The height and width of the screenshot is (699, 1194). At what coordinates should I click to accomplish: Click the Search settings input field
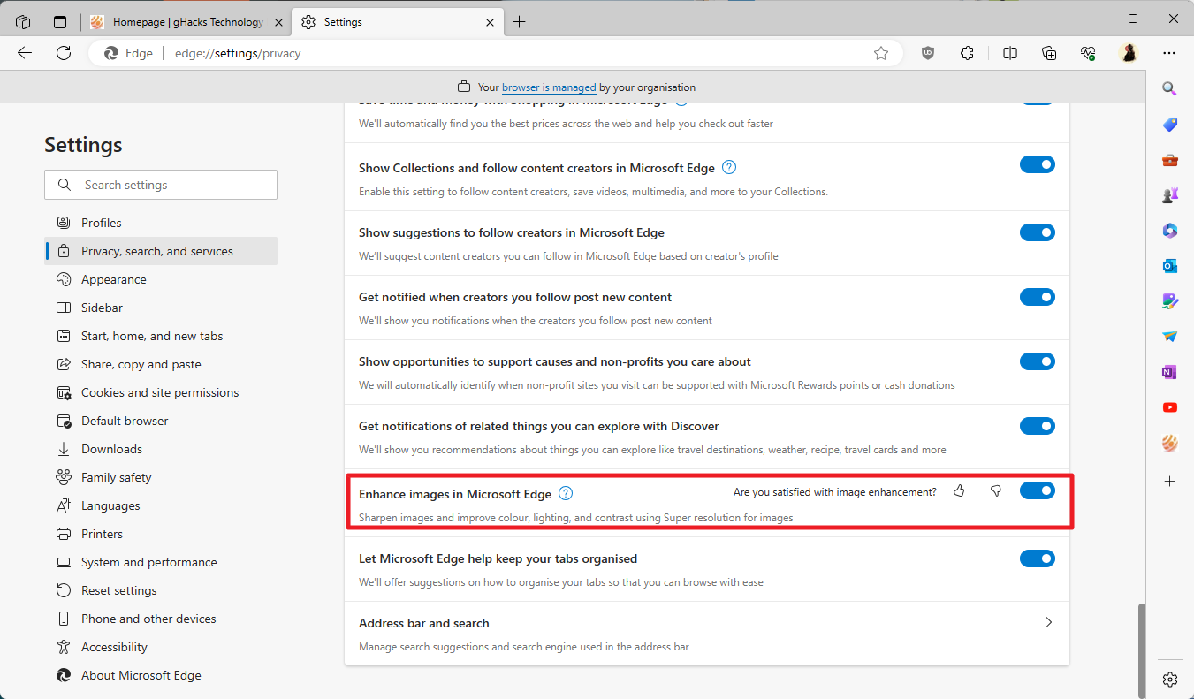161,185
